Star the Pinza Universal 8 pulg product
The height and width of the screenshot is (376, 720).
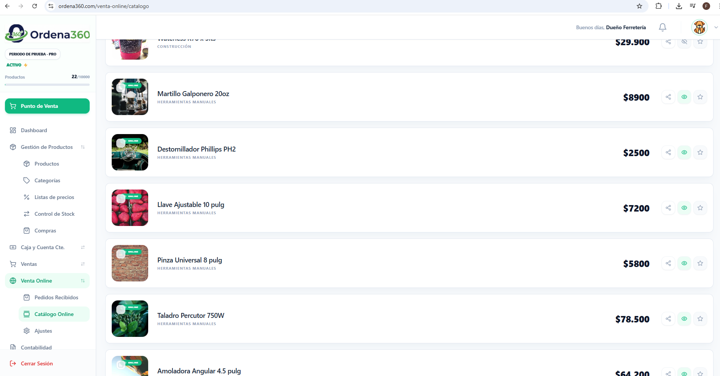[x=700, y=263]
